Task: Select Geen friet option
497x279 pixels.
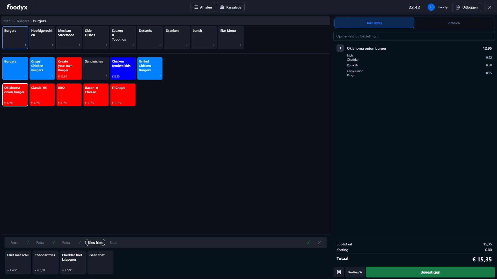Action: click(x=100, y=262)
